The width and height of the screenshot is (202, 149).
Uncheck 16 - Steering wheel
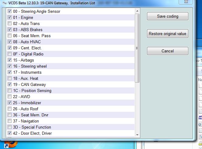[9, 66]
